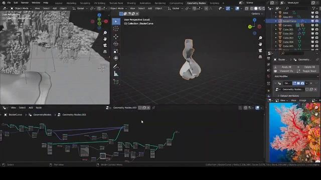321x180 pixels.
Task: Expand Area.001 in the outliner tree
Action: point(276,17)
